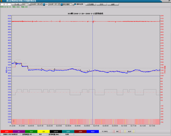Click the ALF legend item

point(129,131)
